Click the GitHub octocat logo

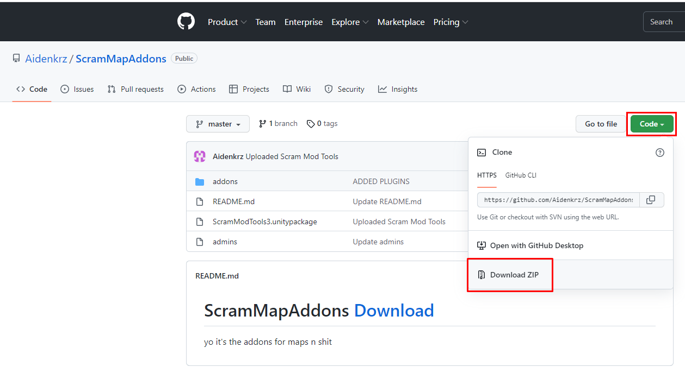pyautogui.click(x=186, y=22)
